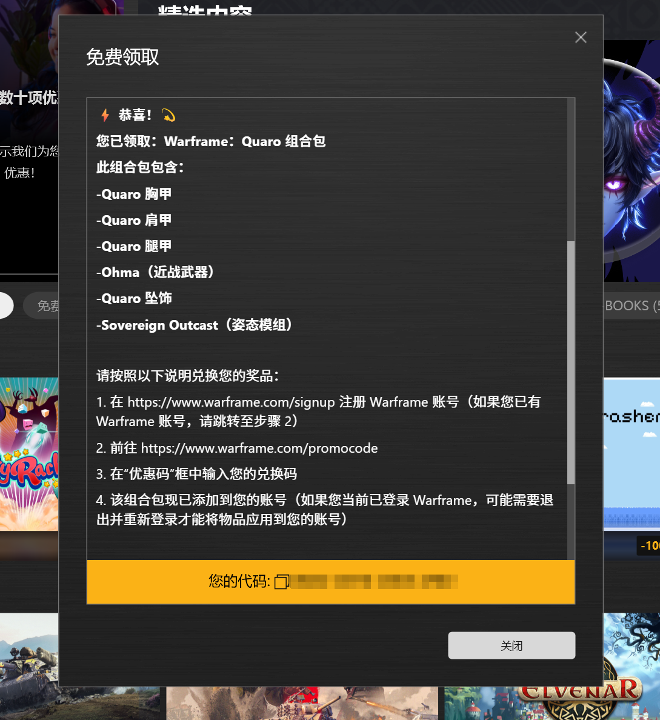This screenshot has height=720, width=660.
Task: Click the '-Quaro 坠饰' list line
Action: coord(134,298)
